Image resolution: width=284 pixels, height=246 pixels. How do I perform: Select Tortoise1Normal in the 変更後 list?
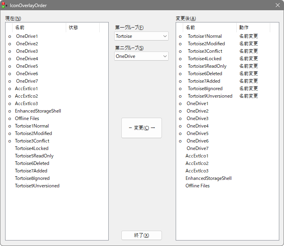click(204, 36)
